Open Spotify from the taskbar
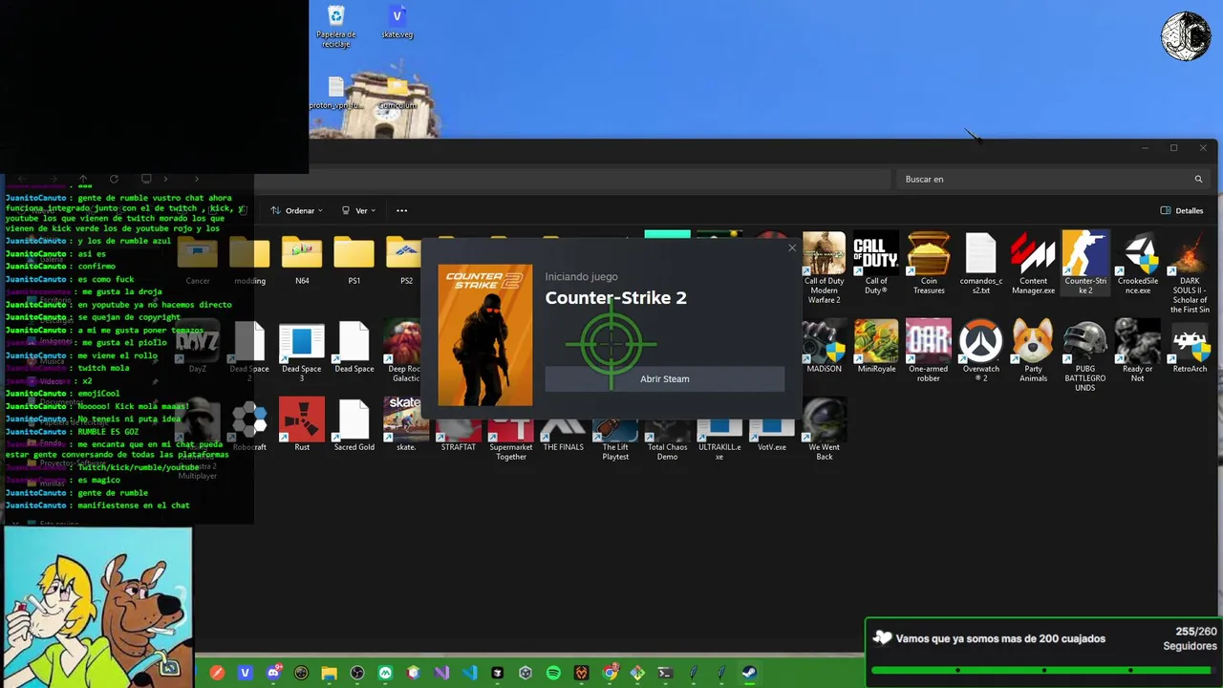The height and width of the screenshot is (688, 1223). tap(553, 673)
